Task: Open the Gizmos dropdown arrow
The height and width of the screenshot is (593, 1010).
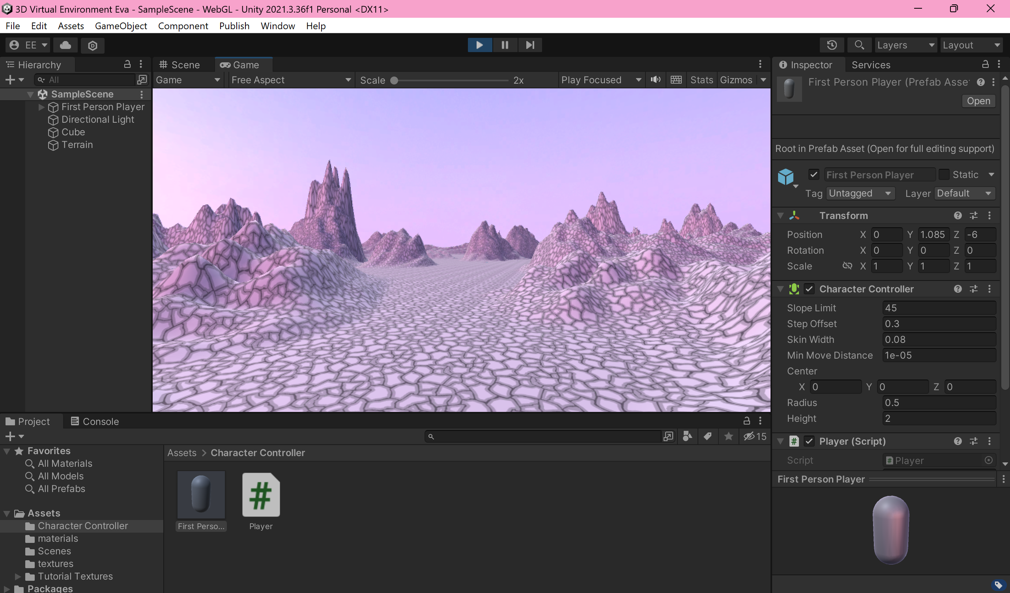Action: tap(763, 80)
